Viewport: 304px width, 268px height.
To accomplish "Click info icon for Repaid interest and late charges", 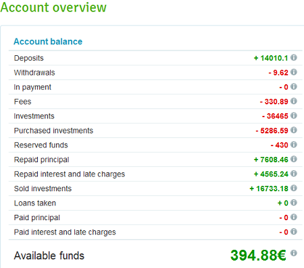I will pyautogui.click(x=294, y=174).
